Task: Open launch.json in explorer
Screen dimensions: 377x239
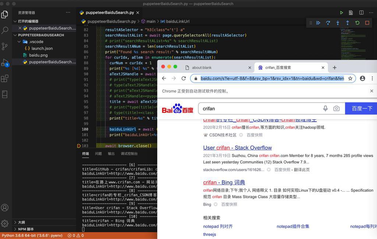Action: click(x=42, y=48)
